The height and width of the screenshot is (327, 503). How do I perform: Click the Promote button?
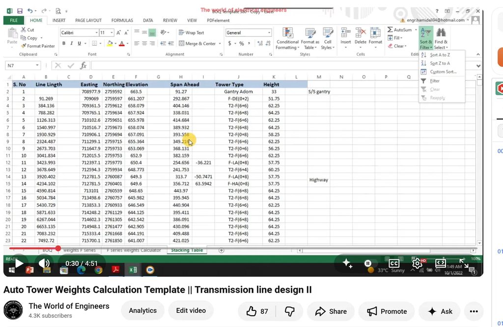387,311
